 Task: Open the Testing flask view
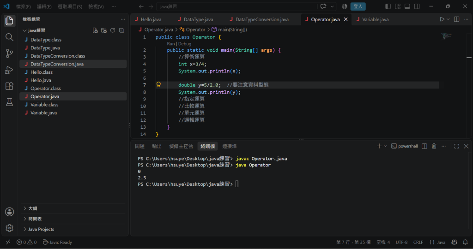(x=9, y=102)
